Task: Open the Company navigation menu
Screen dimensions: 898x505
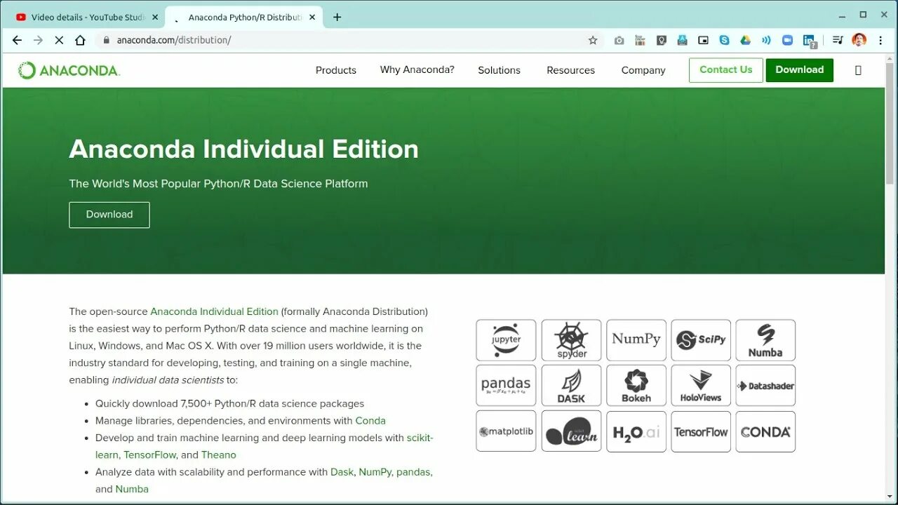Action: 643,70
